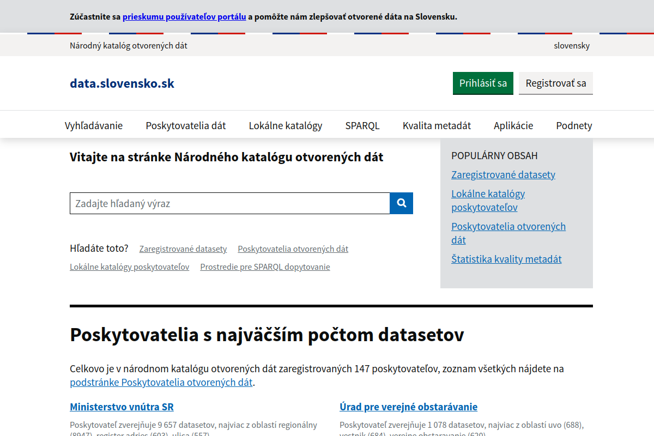Open Prostredie pre SPARQL dopytovanie link

click(265, 267)
